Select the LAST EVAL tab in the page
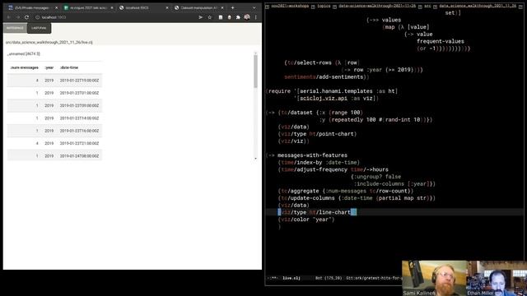 click(39, 28)
